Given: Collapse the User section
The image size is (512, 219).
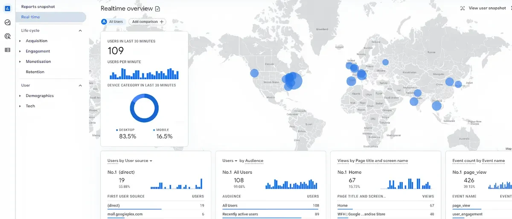Looking at the screenshot, I should point(80,86).
